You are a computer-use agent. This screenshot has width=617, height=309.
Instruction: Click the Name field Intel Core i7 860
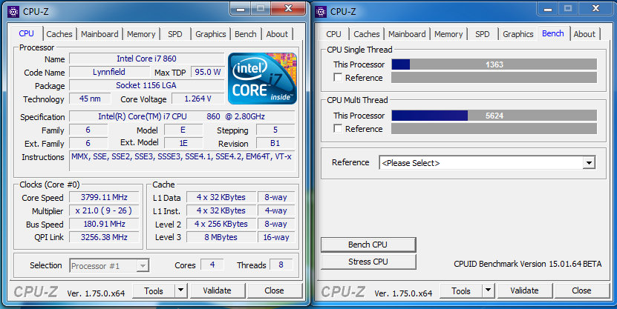[x=146, y=59]
